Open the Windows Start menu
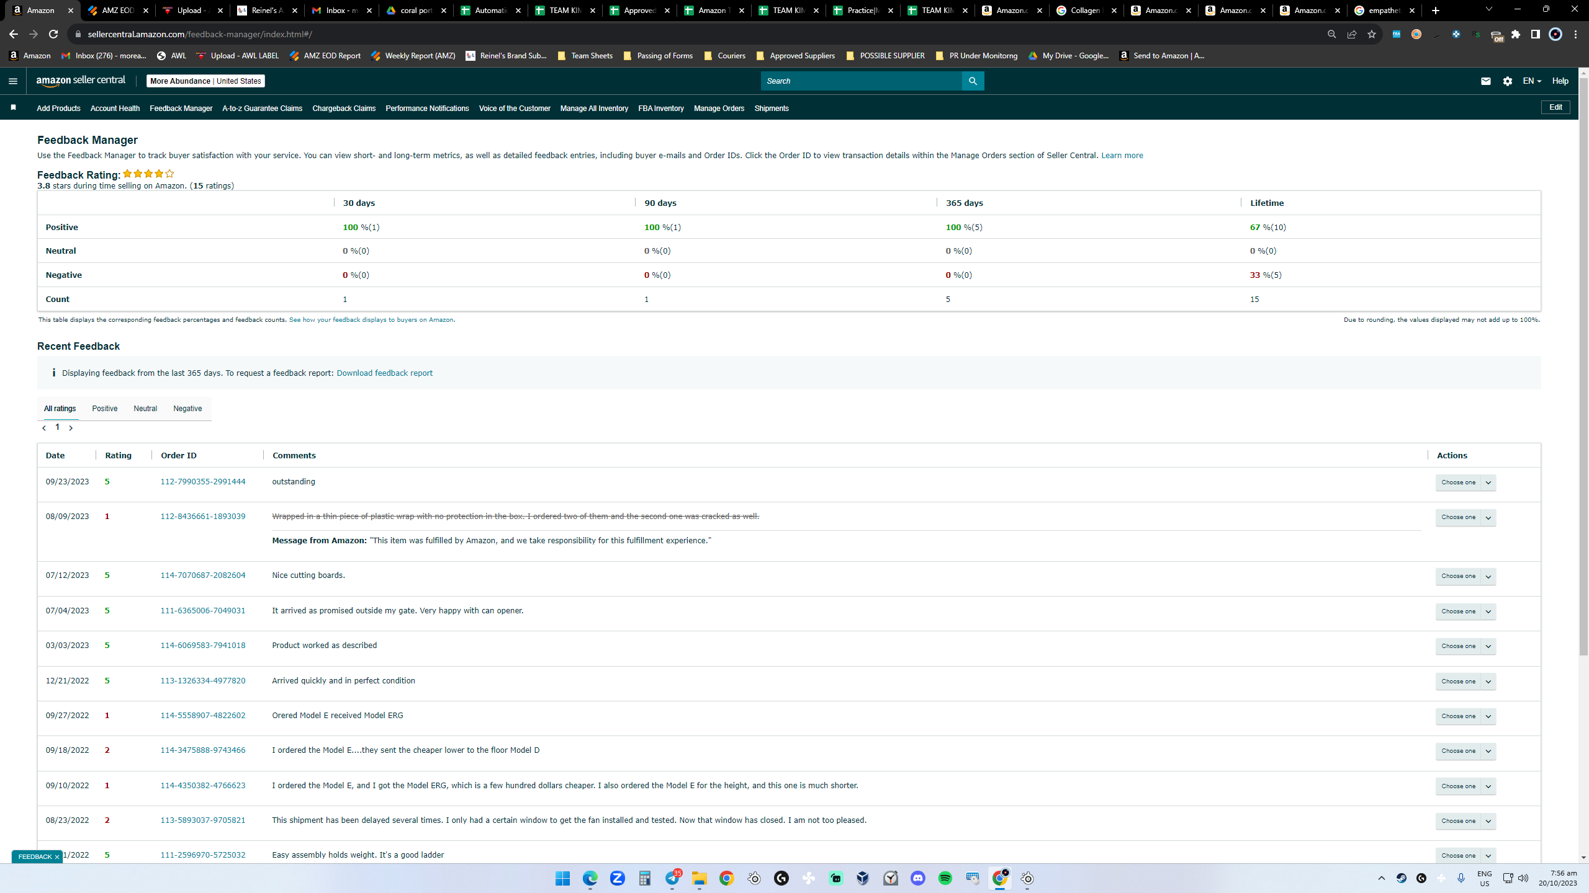Viewport: 1589px width, 893px height. (563, 878)
